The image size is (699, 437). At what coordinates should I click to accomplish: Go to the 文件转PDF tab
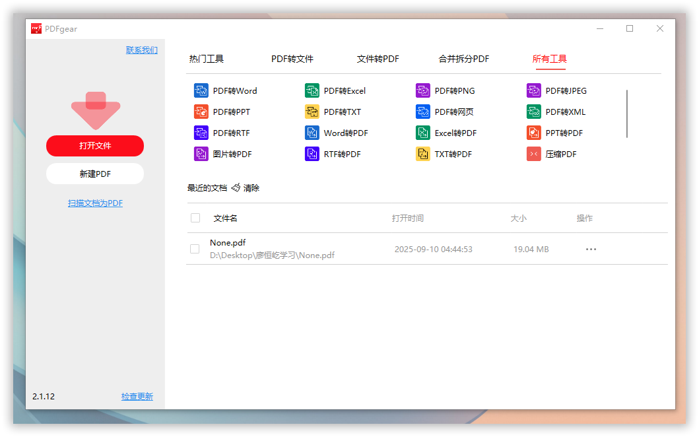click(x=378, y=59)
